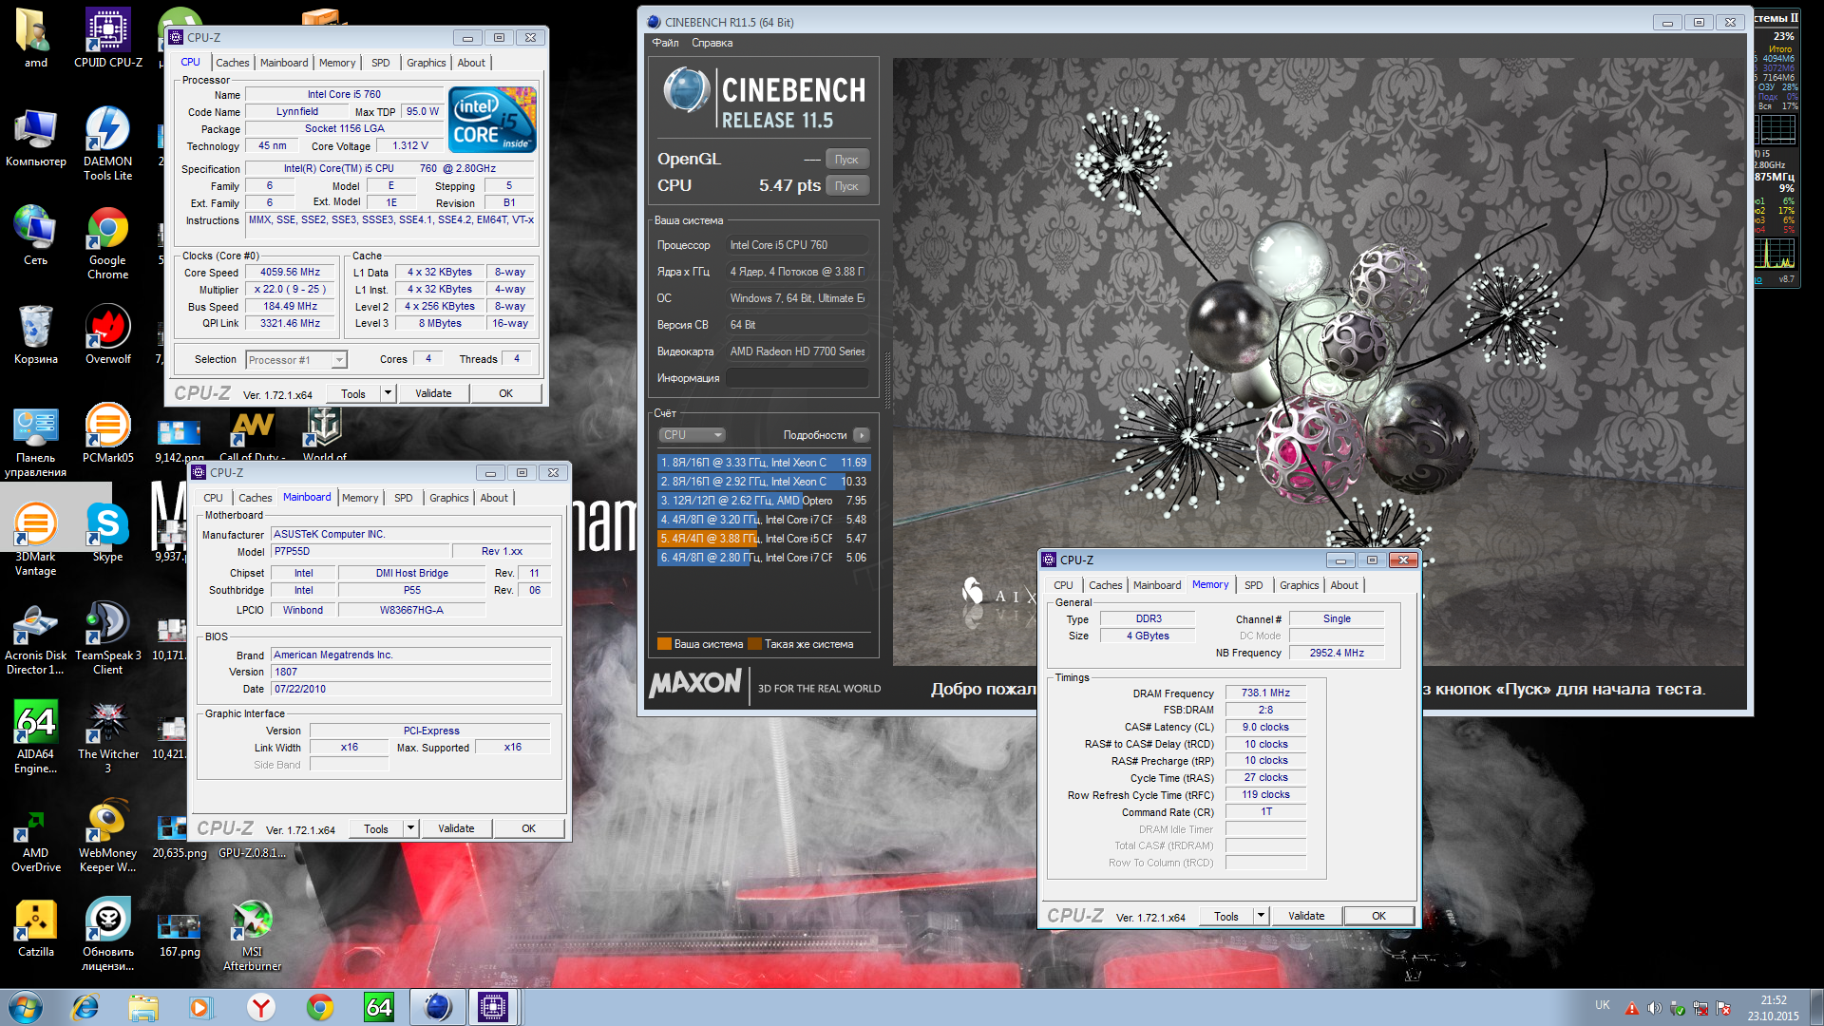The image size is (1824, 1026).
Task: Launch Google Chrome desktop shortcut
Action: coord(108,242)
